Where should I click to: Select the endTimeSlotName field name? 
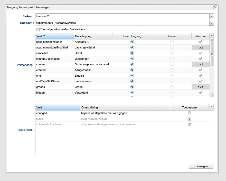click(x=48, y=81)
